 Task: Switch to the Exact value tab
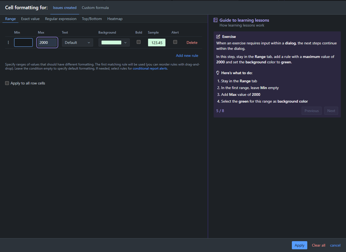[x=30, y=19]
